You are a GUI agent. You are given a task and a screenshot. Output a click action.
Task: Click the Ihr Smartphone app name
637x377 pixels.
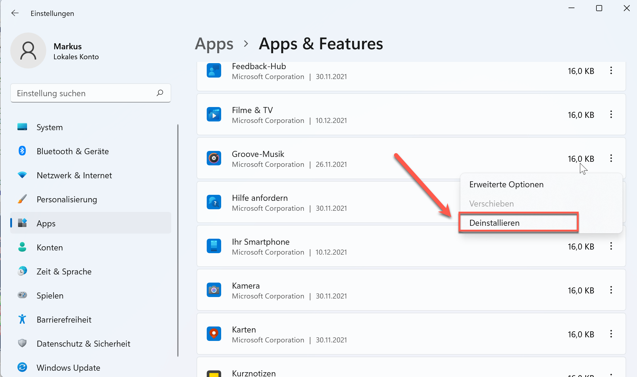(x=261, y=242)
